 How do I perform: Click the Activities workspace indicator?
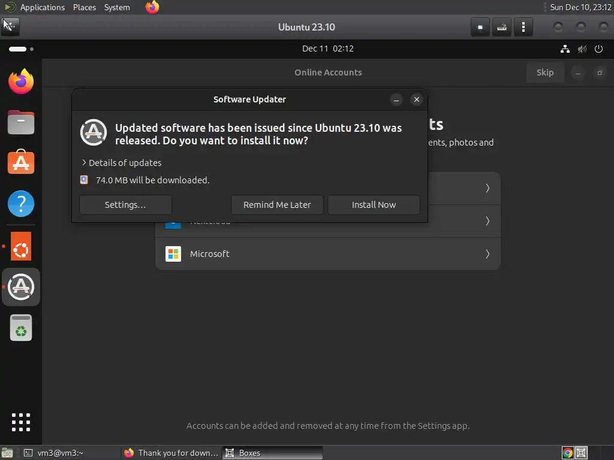tap(21, 49)
